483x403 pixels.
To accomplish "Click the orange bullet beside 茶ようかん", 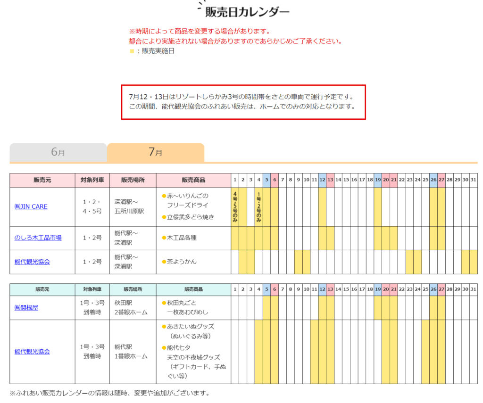I will click(x=164, y=262).
